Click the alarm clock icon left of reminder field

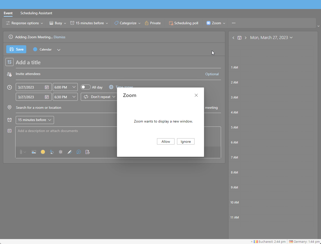coord(9,120)
